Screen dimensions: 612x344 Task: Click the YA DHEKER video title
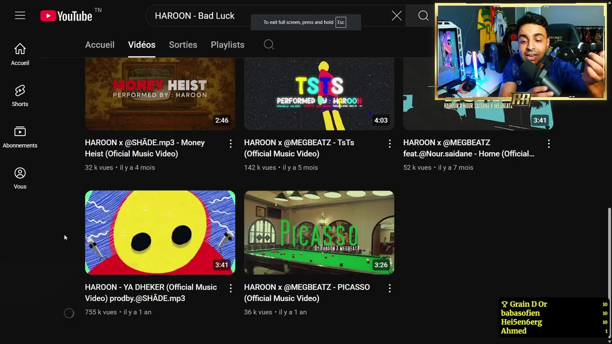[x=151, y=293]
